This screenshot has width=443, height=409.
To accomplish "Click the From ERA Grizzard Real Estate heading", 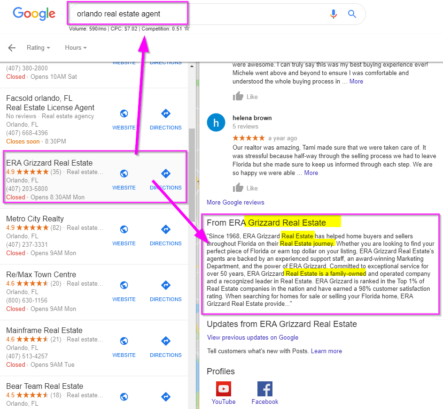I will click(x=266, y=223).
